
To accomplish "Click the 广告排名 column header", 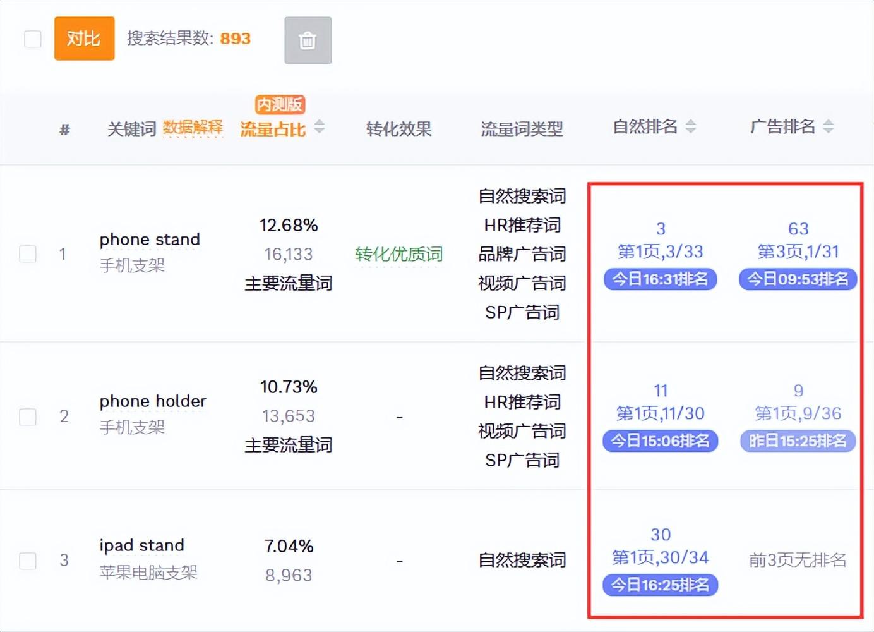I will (x=783, y=126).
